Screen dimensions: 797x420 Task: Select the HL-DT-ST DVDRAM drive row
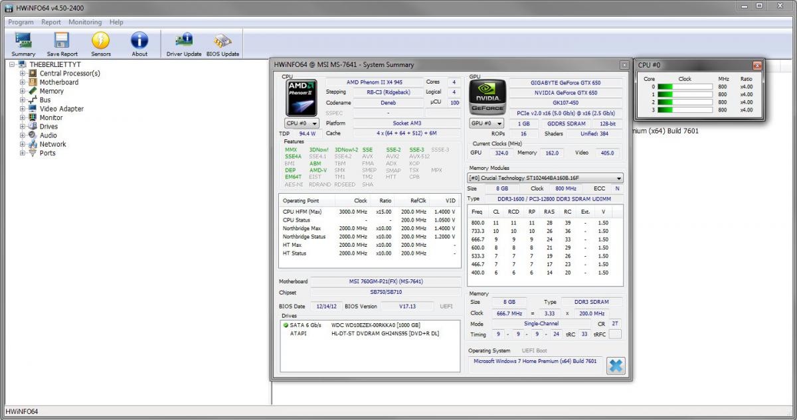point(370,333)
